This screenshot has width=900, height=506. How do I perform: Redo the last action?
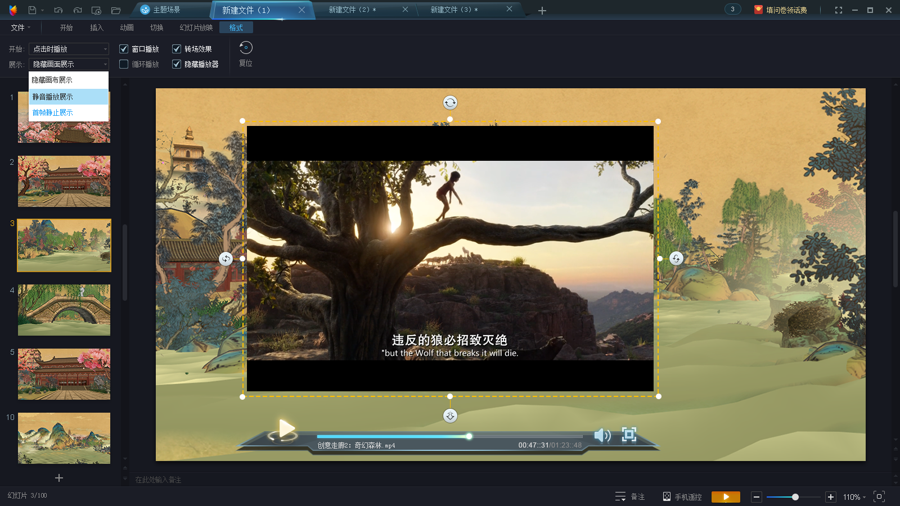pos(78,10)
